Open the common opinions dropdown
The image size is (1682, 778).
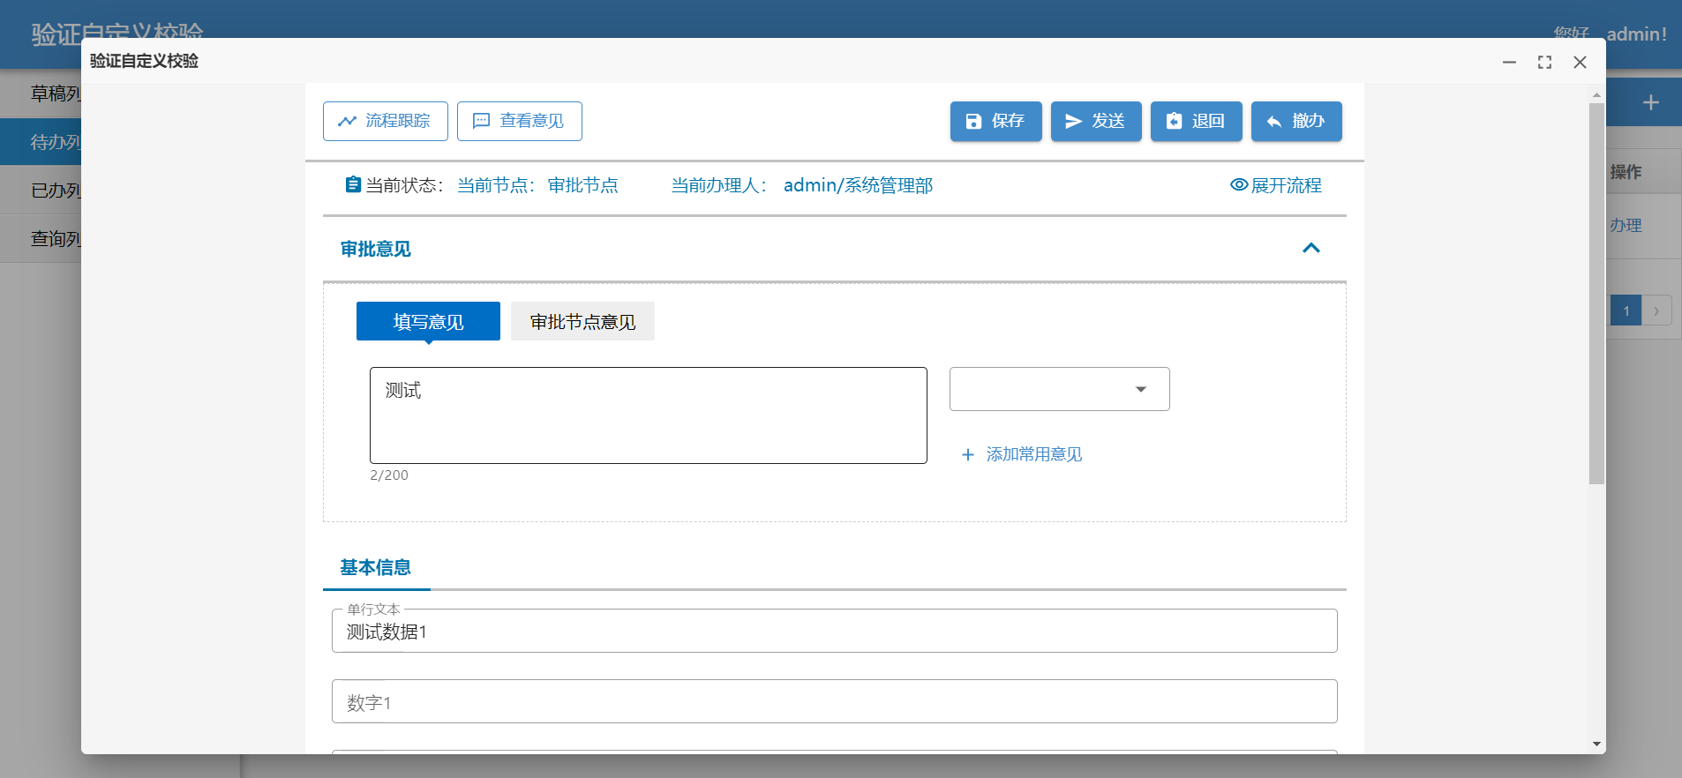coord(1060,389)
